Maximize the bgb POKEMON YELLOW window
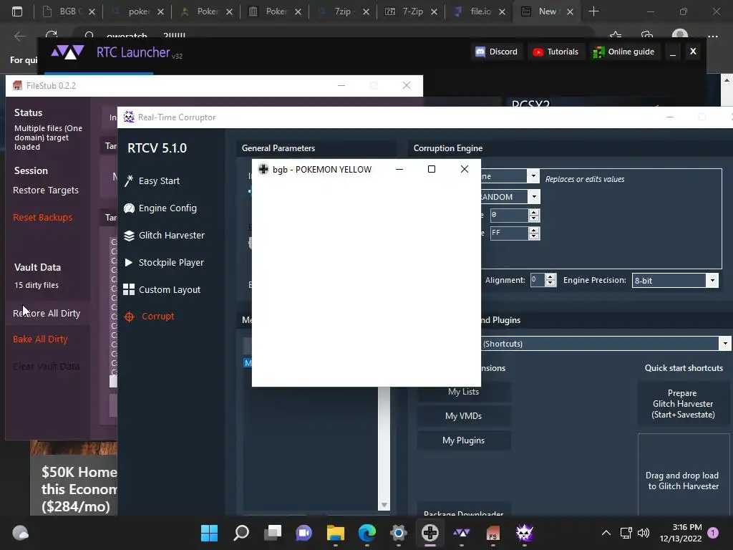Screen dimensions: 733x550 coord(432,169)
